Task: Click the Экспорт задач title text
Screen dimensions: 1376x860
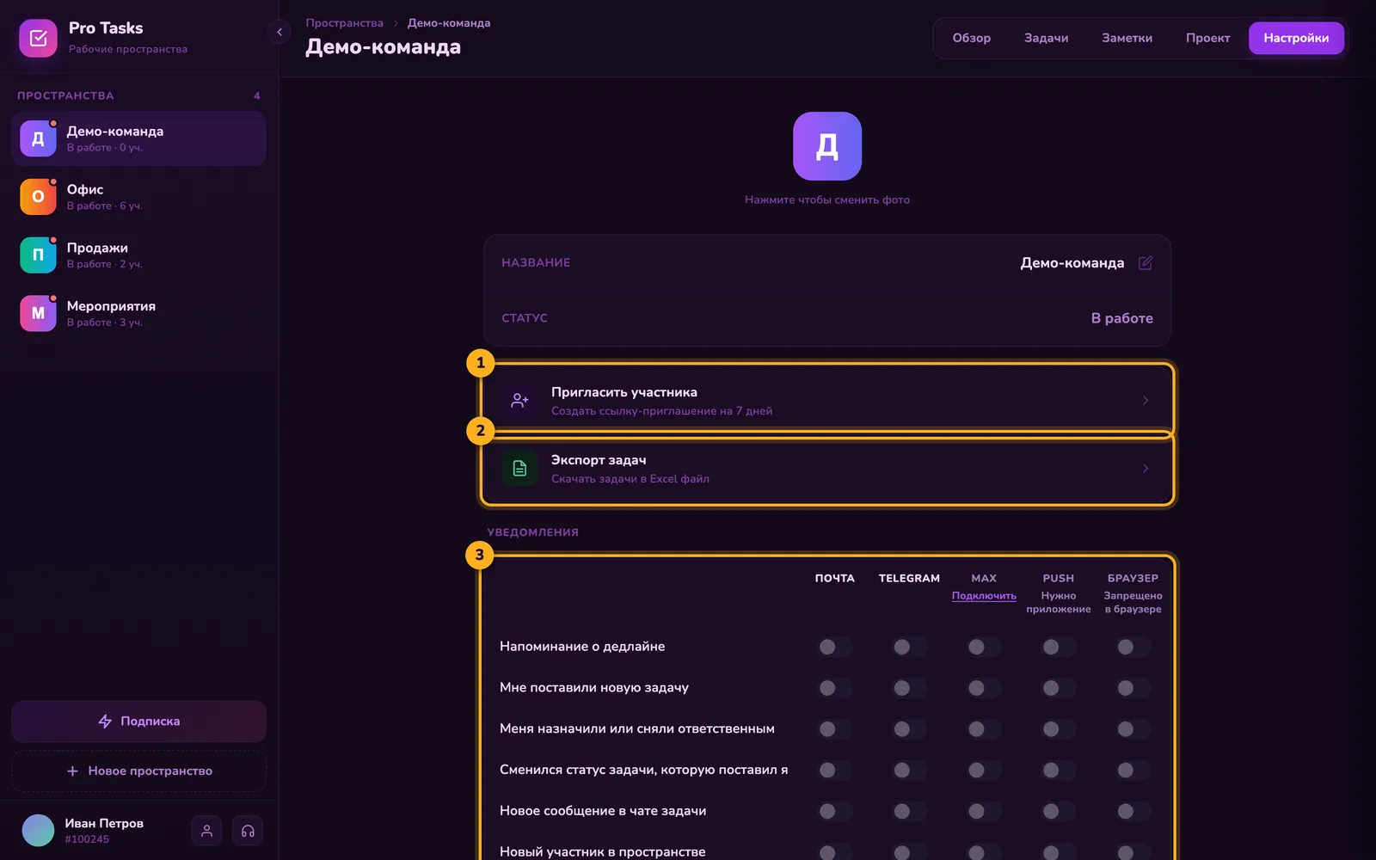Action: pyautogui.click(x=599, y=460)
